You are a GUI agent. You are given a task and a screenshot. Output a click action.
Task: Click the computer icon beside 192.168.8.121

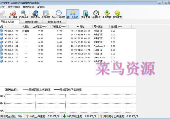(x=1, y=58)
